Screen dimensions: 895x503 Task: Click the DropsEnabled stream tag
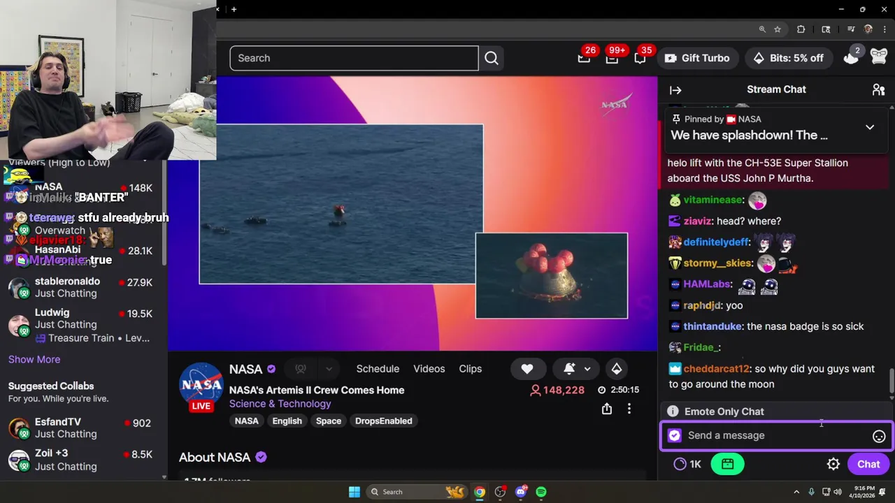[383, 421]
